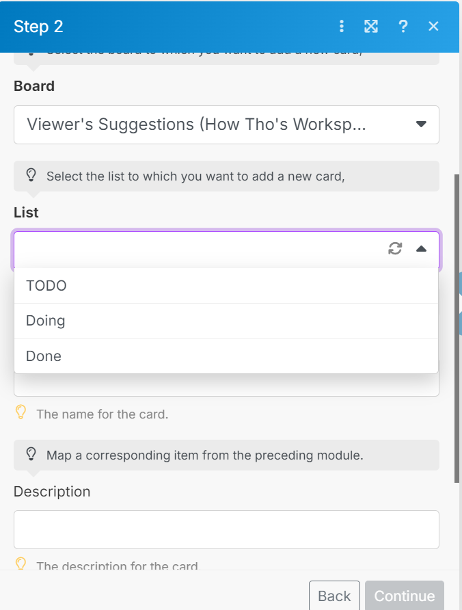Close the Step 2 dialog
The height and width of the screenshot is (610, 462).
433,27
